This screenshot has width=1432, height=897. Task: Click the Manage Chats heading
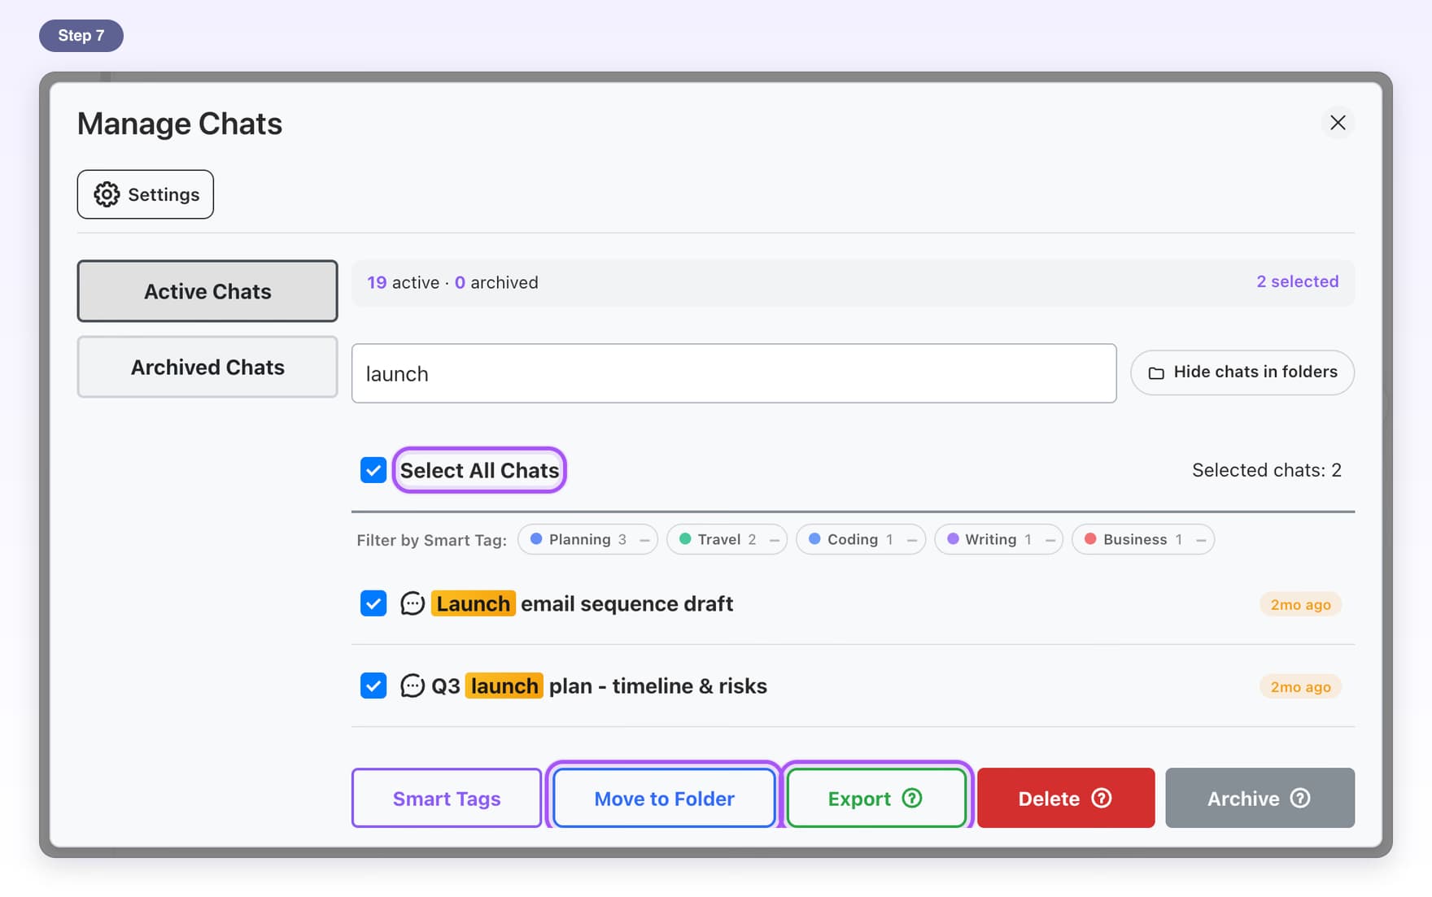[180, 124]
